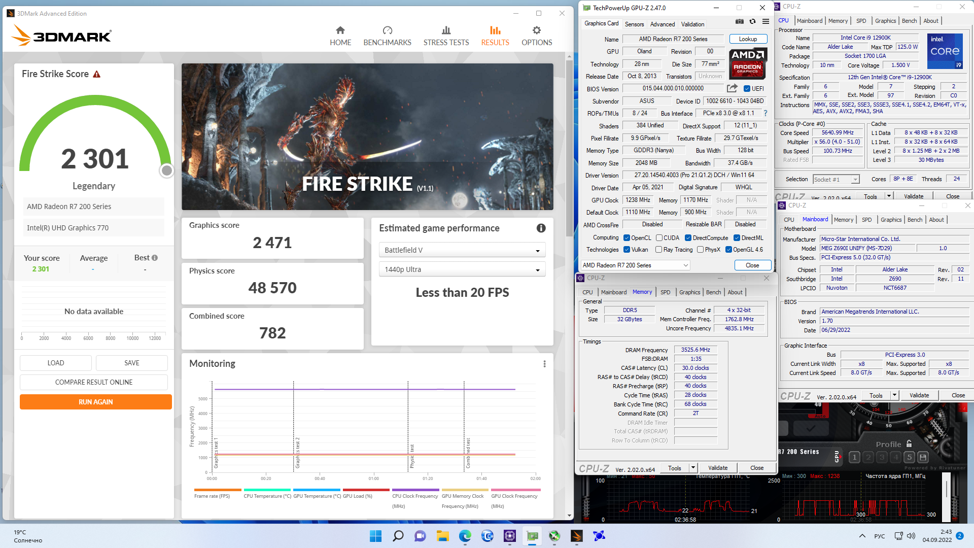Open the GPU-Z hamburger menu

pyautogui.click(x=766, y=21)
